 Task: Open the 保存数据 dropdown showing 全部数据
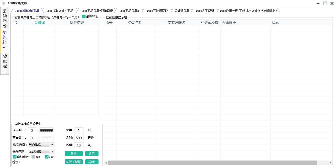[x=41, y=151]
